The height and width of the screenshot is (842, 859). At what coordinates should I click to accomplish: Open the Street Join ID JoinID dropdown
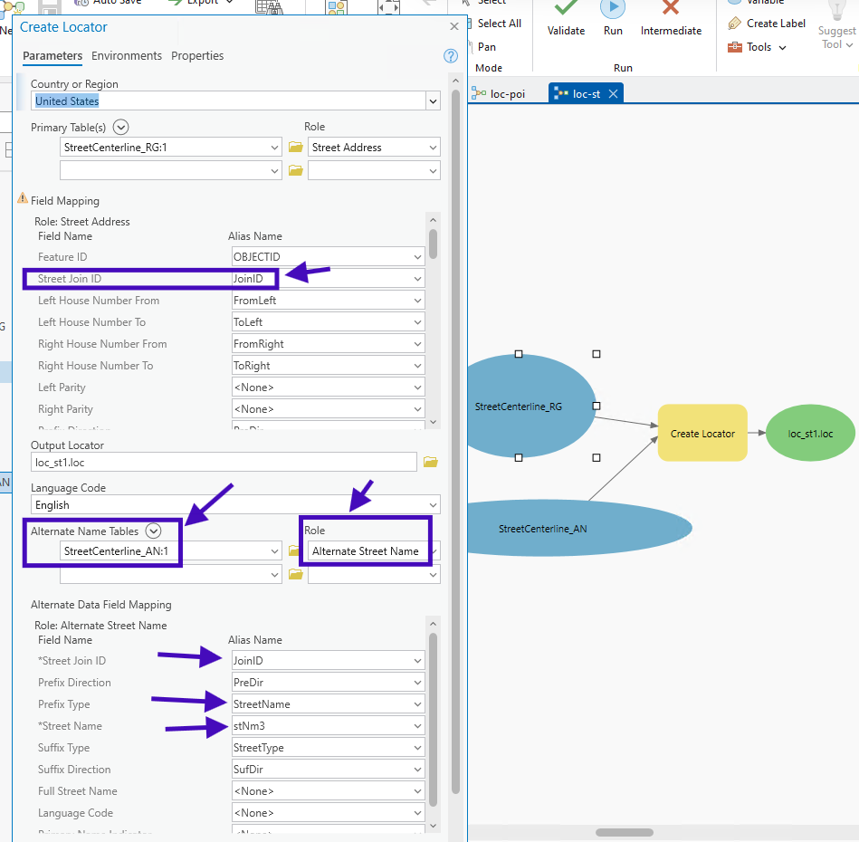(416, 279)
